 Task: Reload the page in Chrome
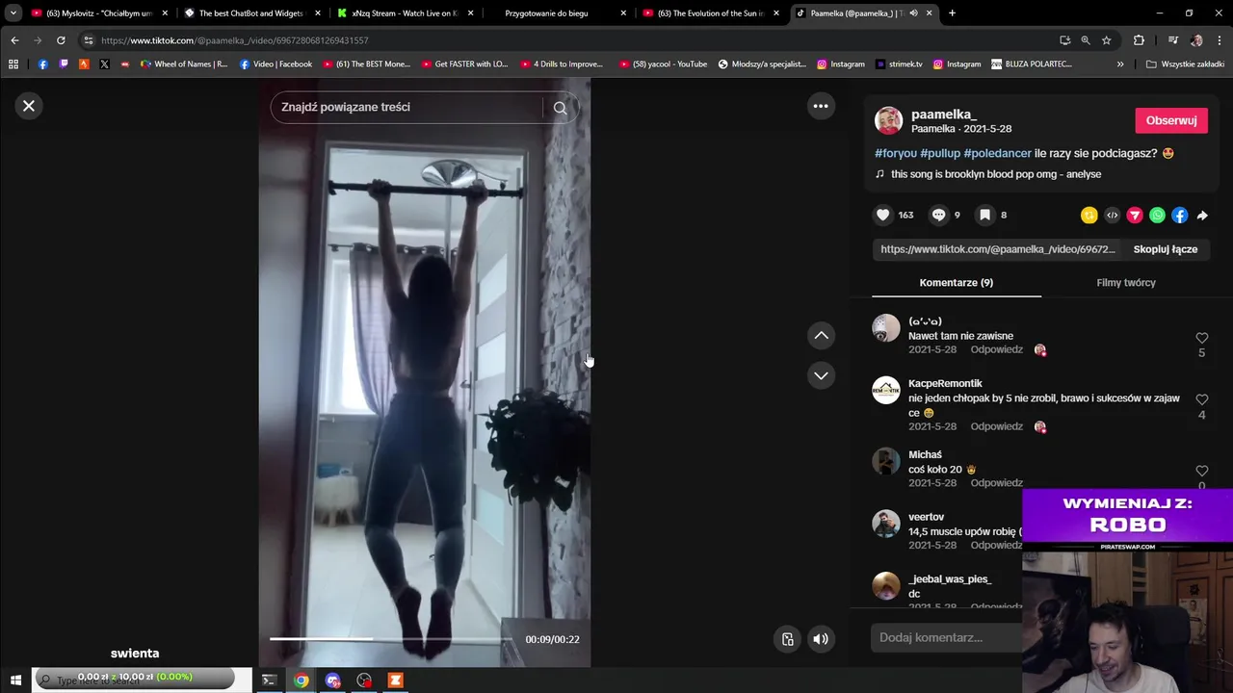[61, 40]
